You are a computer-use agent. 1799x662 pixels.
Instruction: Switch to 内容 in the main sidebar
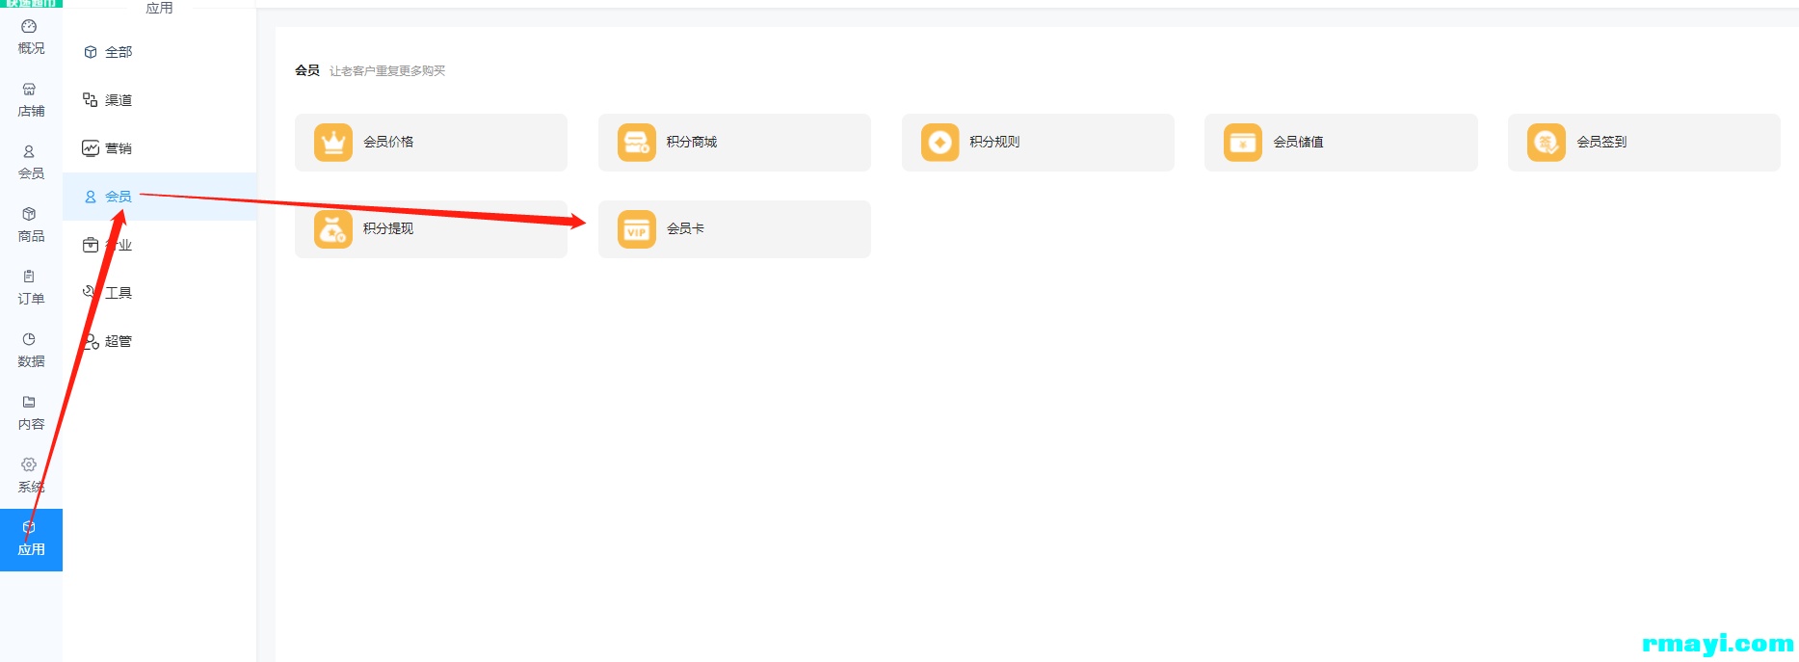(31, 413)
